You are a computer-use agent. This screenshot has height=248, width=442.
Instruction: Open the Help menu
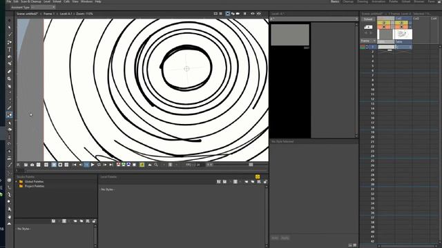(x=98, y=1)
